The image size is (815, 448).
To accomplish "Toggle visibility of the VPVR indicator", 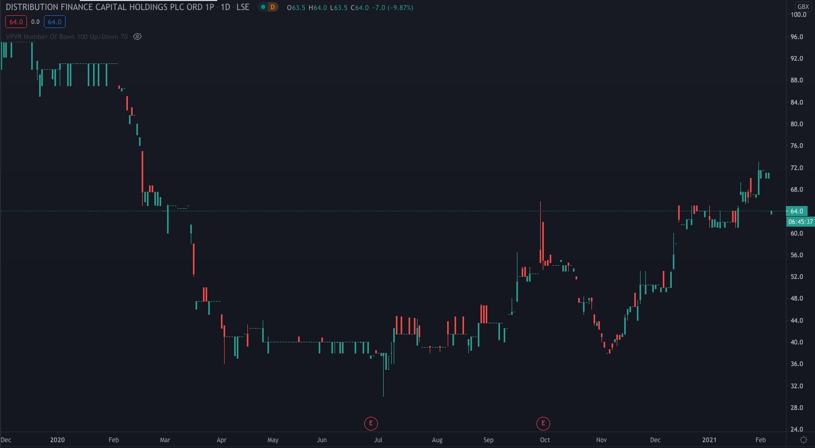I will 137,36.
